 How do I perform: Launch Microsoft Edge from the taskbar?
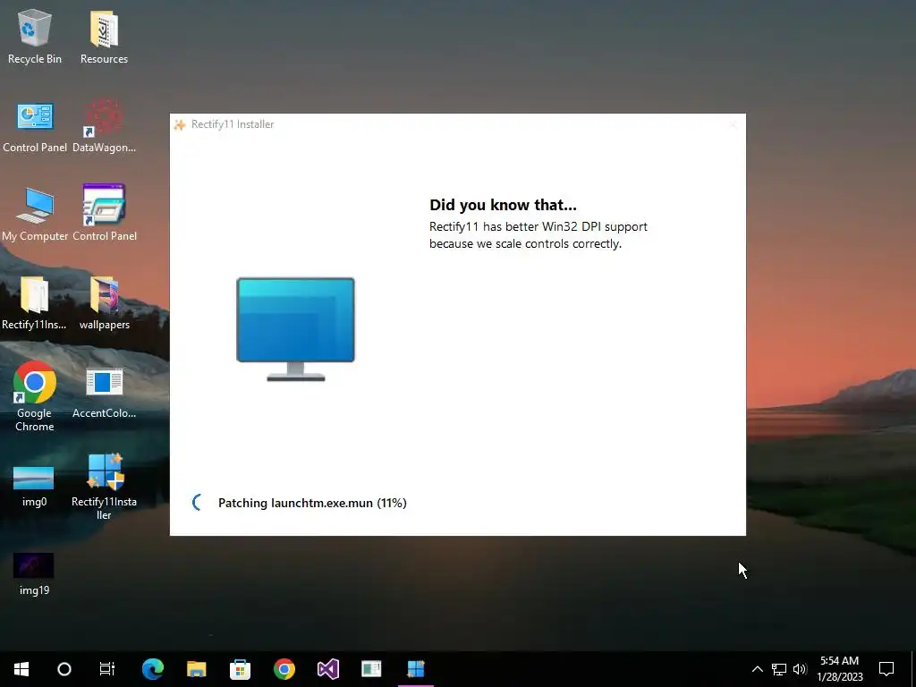pyautogui.click(x=152, y=669)
